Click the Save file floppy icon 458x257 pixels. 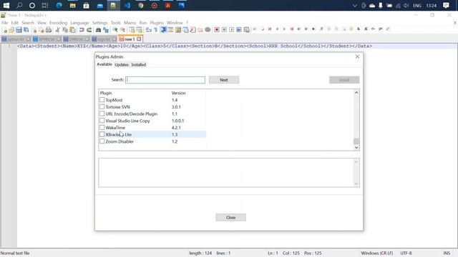point(19,30)
